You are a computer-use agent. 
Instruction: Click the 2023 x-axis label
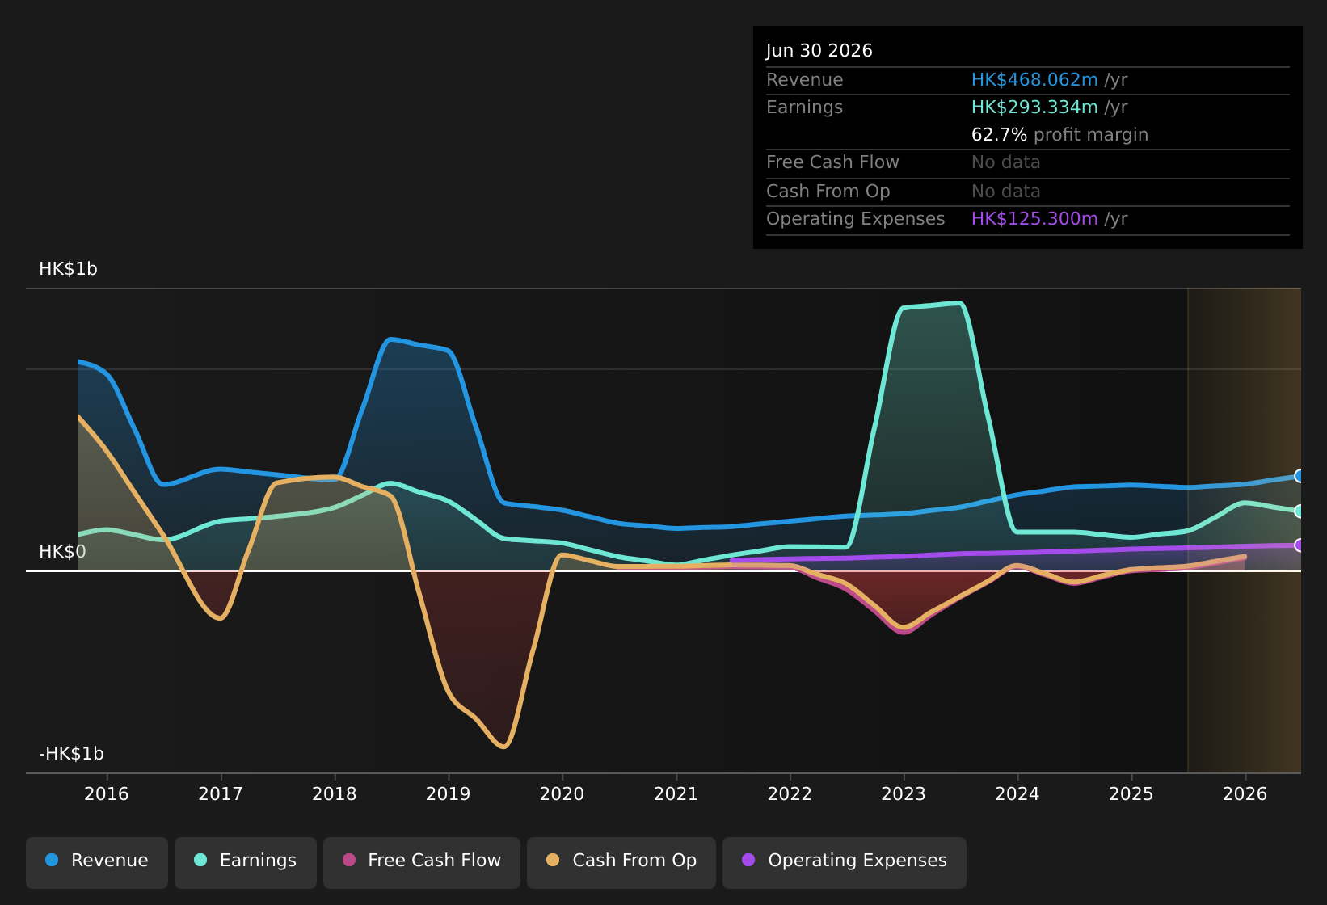(904, 793)
